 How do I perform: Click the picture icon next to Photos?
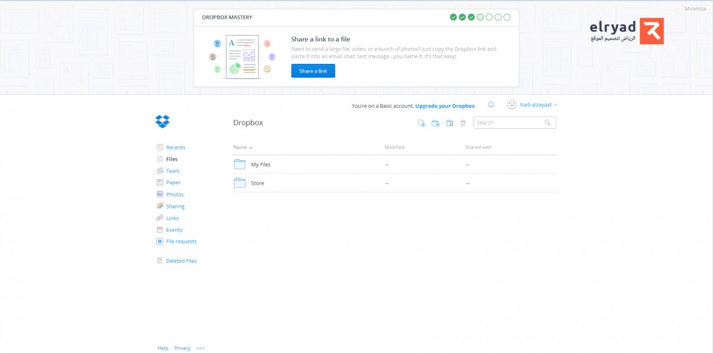tap(159, 194)
